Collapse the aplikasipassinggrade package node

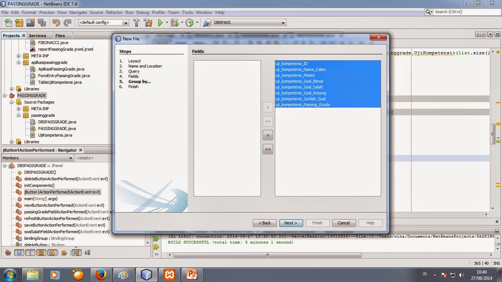point(19,62)
